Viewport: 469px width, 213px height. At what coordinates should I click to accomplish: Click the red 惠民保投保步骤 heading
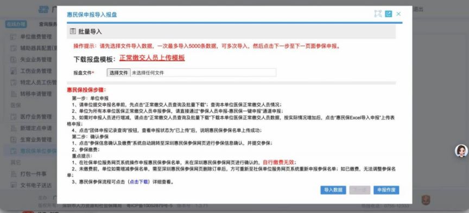(x=86, y=89)
